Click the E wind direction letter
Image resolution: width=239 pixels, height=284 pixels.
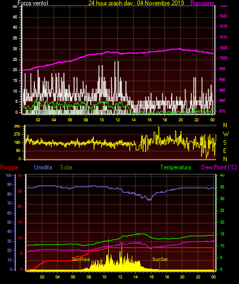click(x=225, y=150)
